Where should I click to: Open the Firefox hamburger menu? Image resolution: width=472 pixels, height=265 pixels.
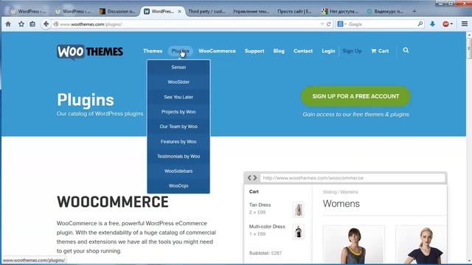[465, 24]
